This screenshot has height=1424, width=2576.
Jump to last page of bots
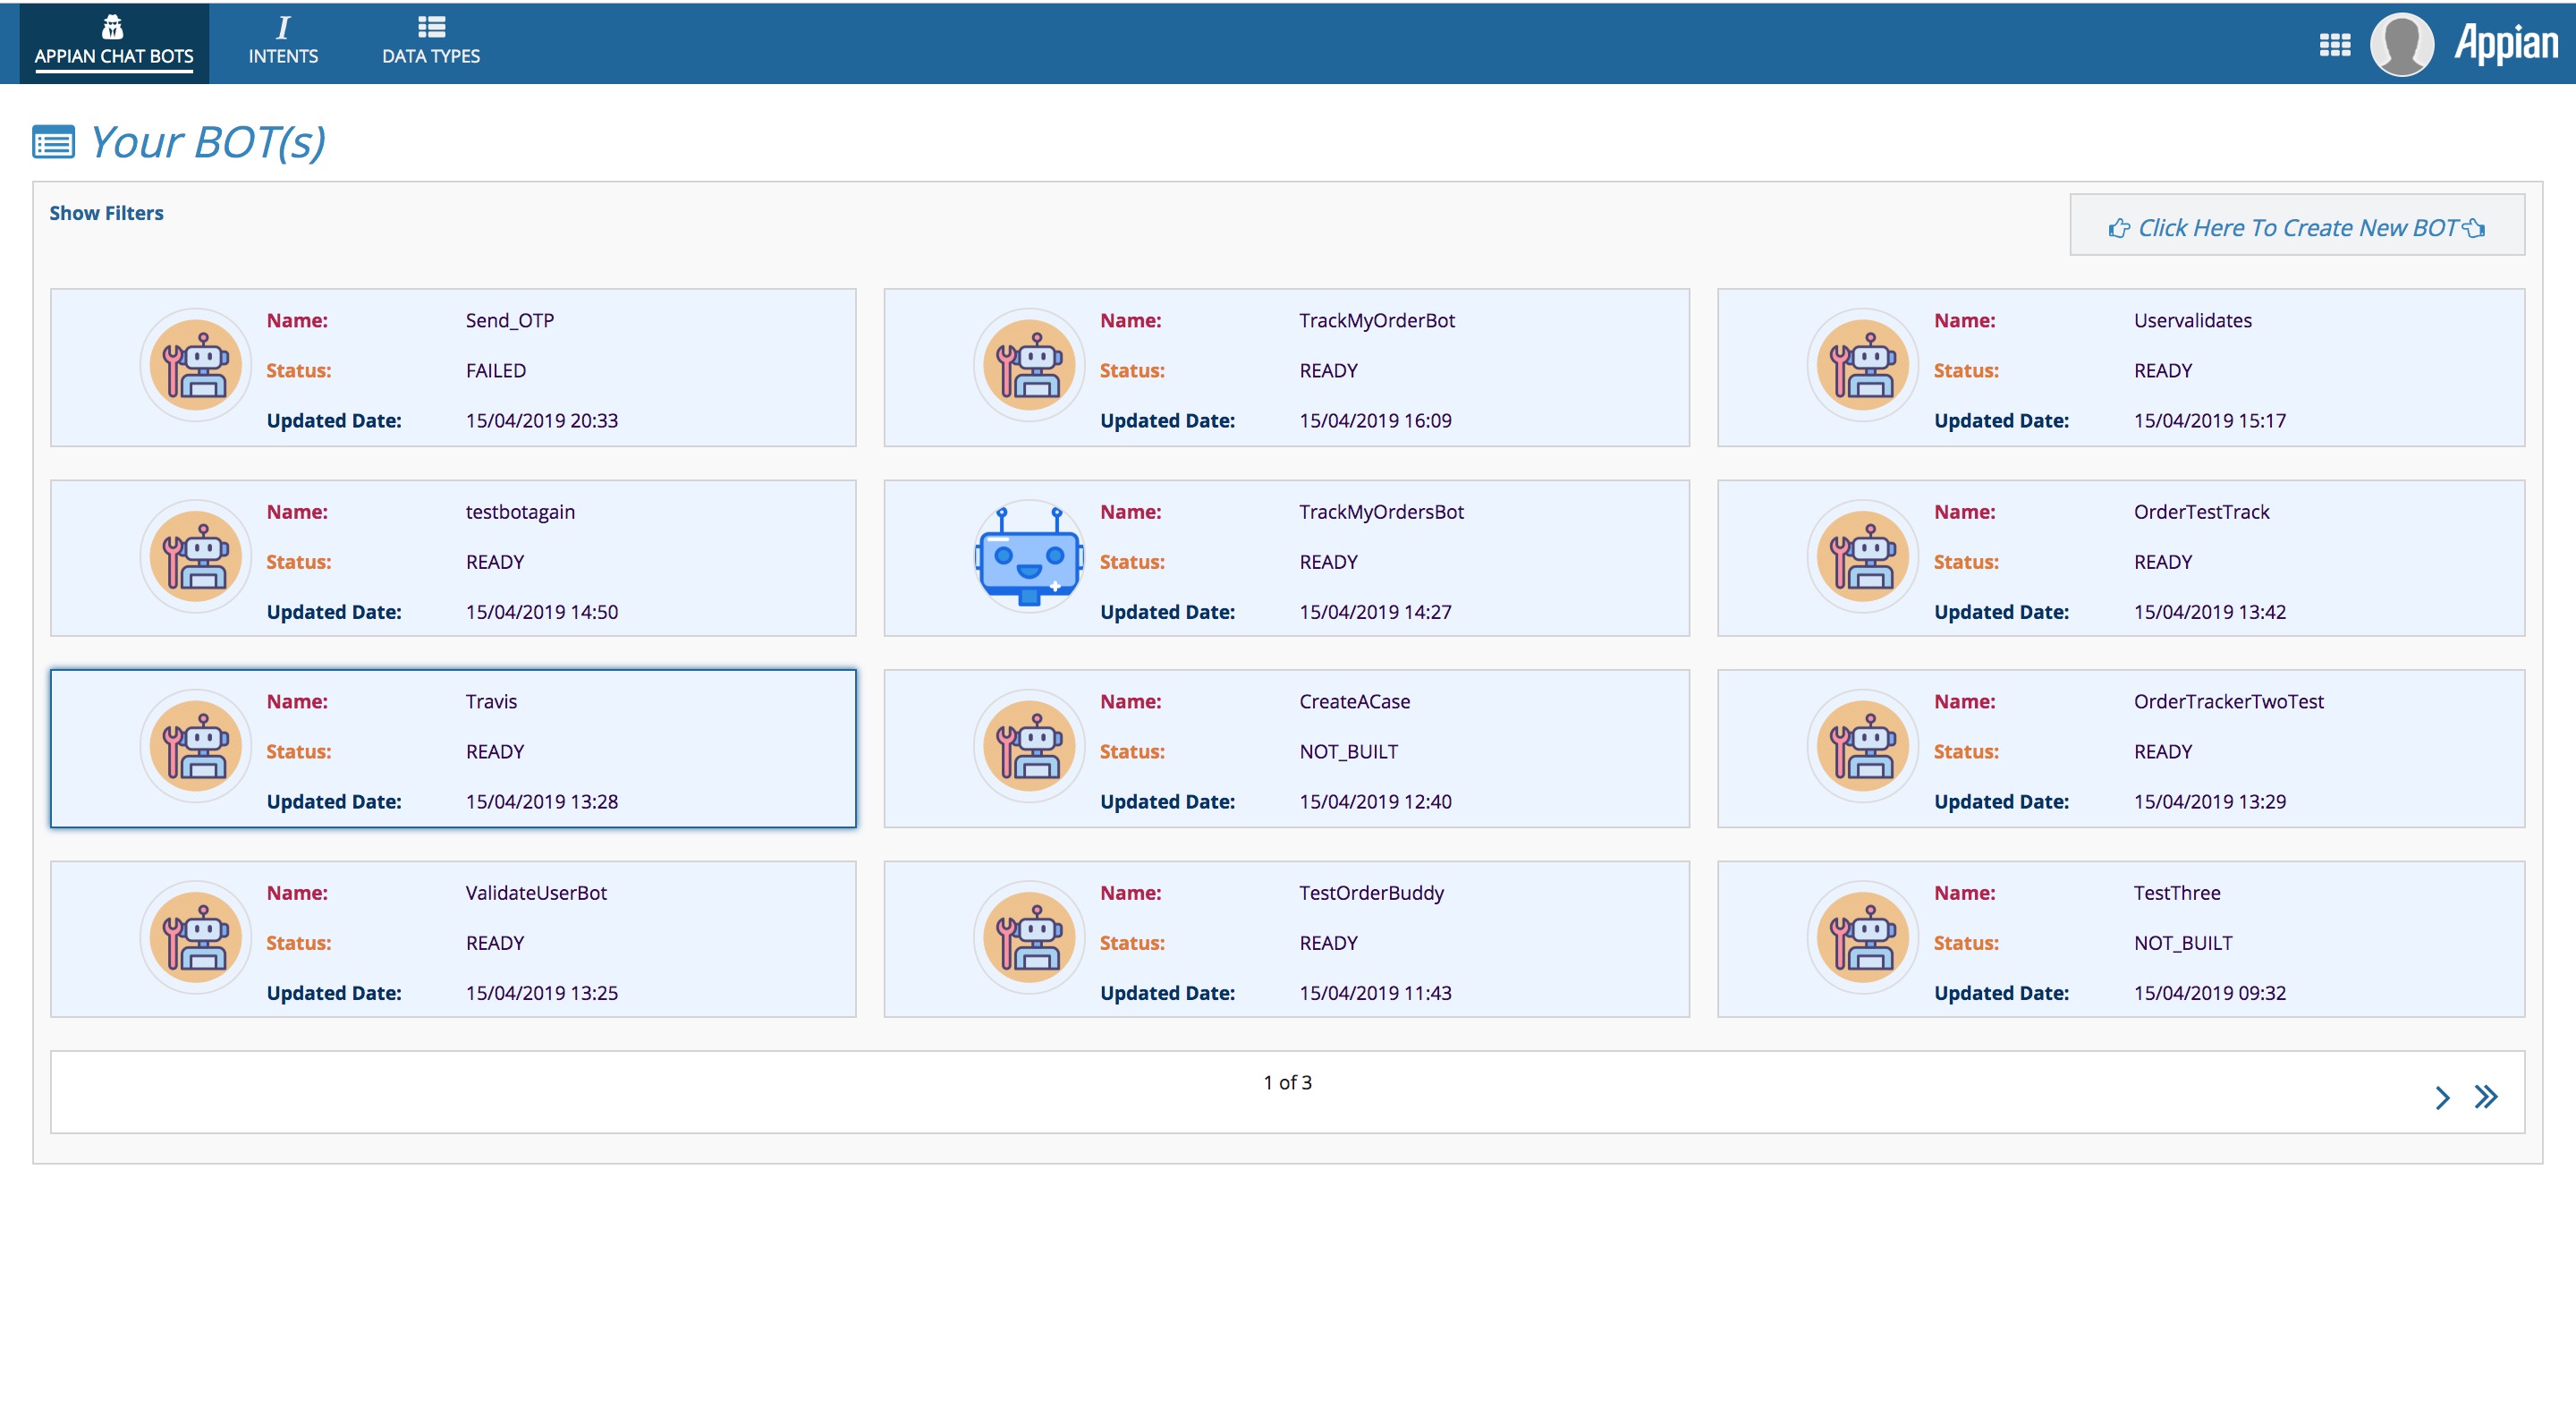(x=2486, y=1097)
